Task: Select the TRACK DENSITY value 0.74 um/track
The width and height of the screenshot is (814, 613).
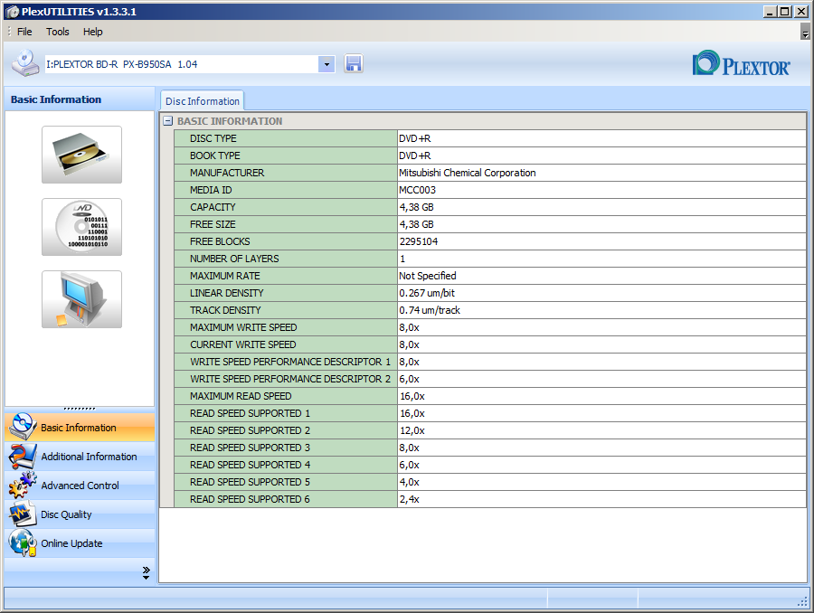Action: pyautogui.click(x=430, y=310)
